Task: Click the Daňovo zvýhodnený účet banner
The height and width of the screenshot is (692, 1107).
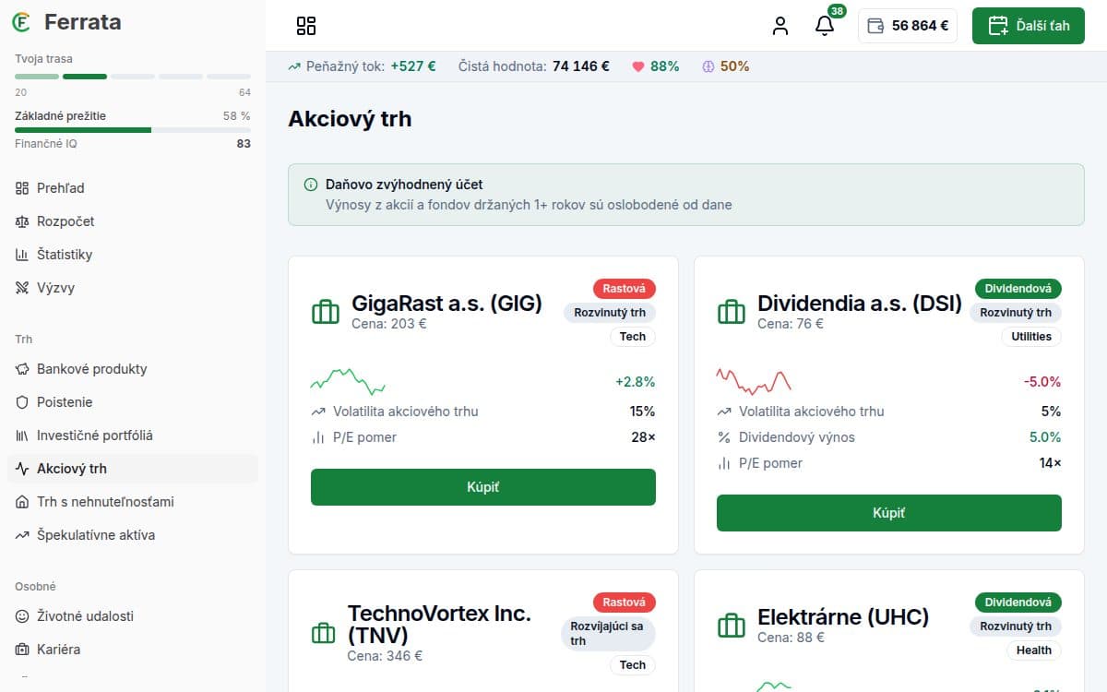Action: (x=686, y=195)
